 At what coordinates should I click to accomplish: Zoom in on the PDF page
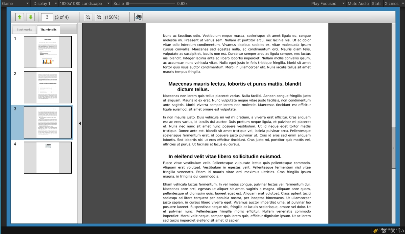99,17
